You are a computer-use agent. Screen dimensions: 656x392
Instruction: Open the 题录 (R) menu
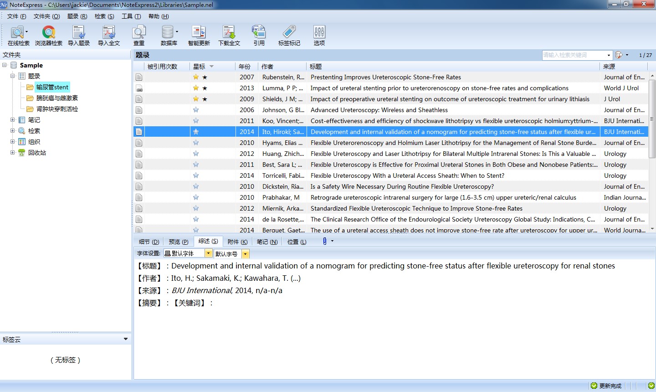[77, 16]
